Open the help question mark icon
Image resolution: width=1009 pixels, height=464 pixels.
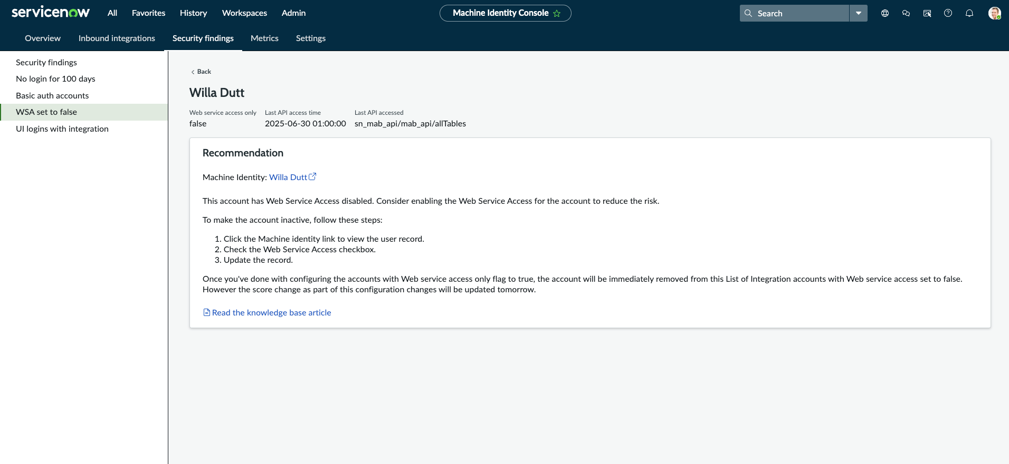click(948, 13)
